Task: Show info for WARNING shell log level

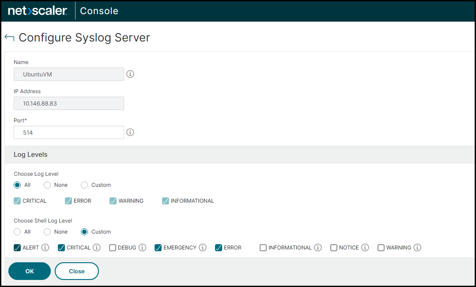Action: point(417,248)
